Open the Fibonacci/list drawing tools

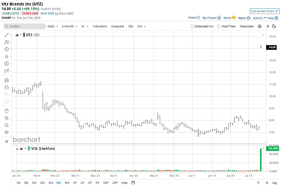point(6,42)
